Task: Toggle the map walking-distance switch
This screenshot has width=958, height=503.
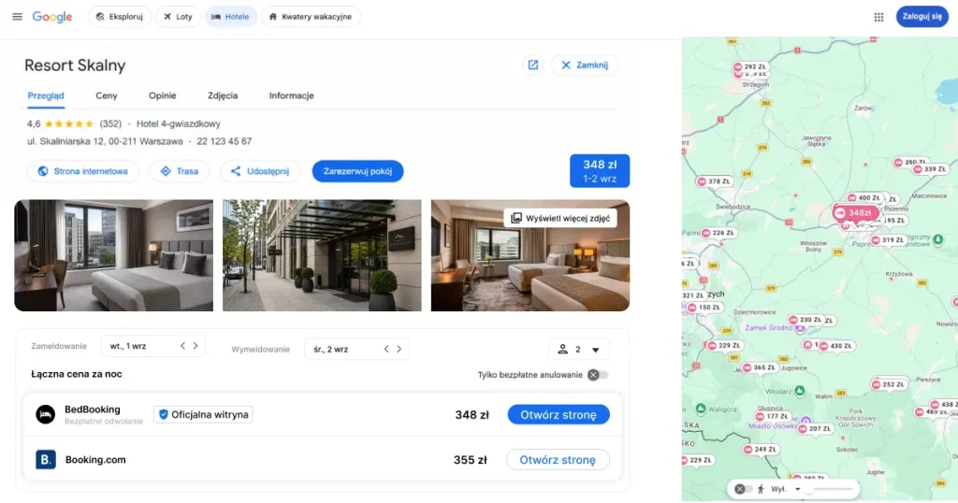Action: coord(742,489)
